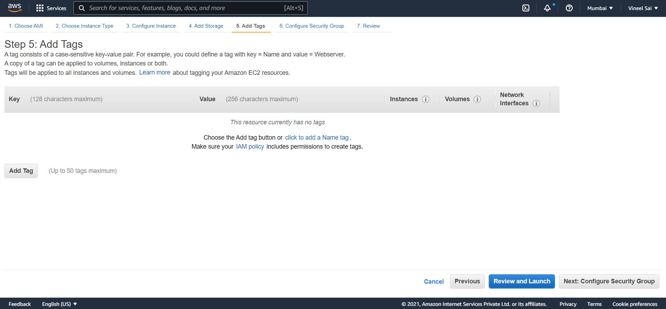Image resolution: width=666 pixels, height=309 pixels.
Task: Show info for Instances column
Action: tap(426, 99)
